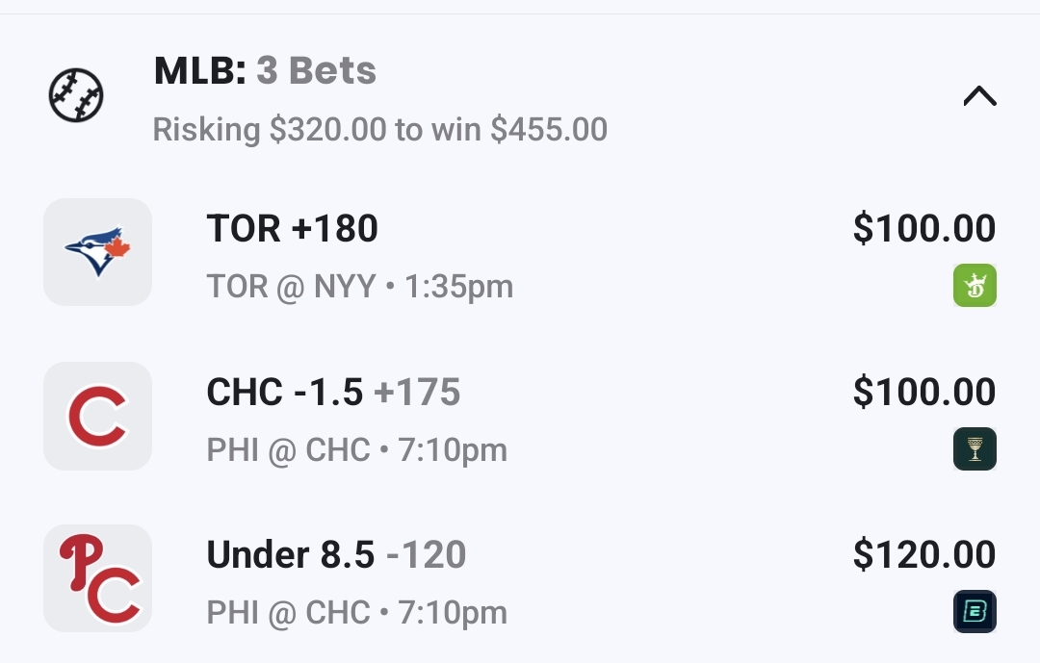This screenshot has width=1040, height=663.
Task: Tap the TOR @ NYY 1:35pm matchup
Action: point(359,287)
